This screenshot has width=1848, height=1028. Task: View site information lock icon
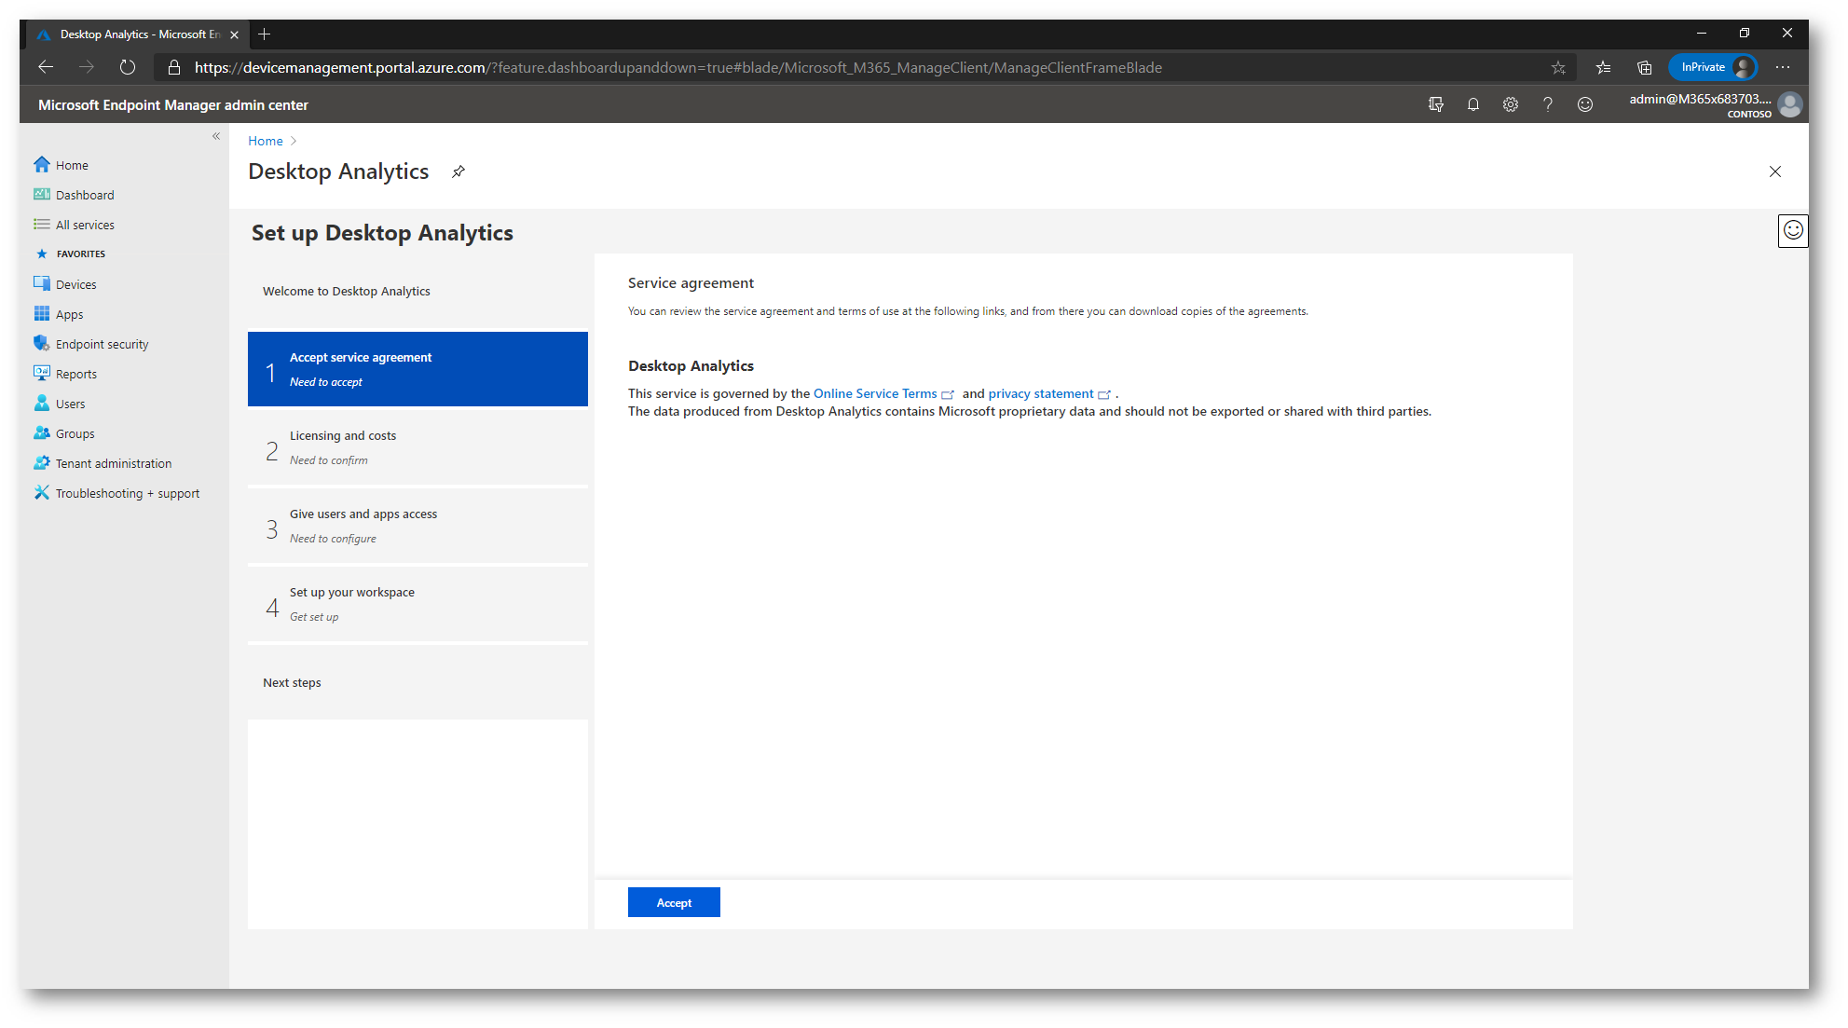click(173, 67)
